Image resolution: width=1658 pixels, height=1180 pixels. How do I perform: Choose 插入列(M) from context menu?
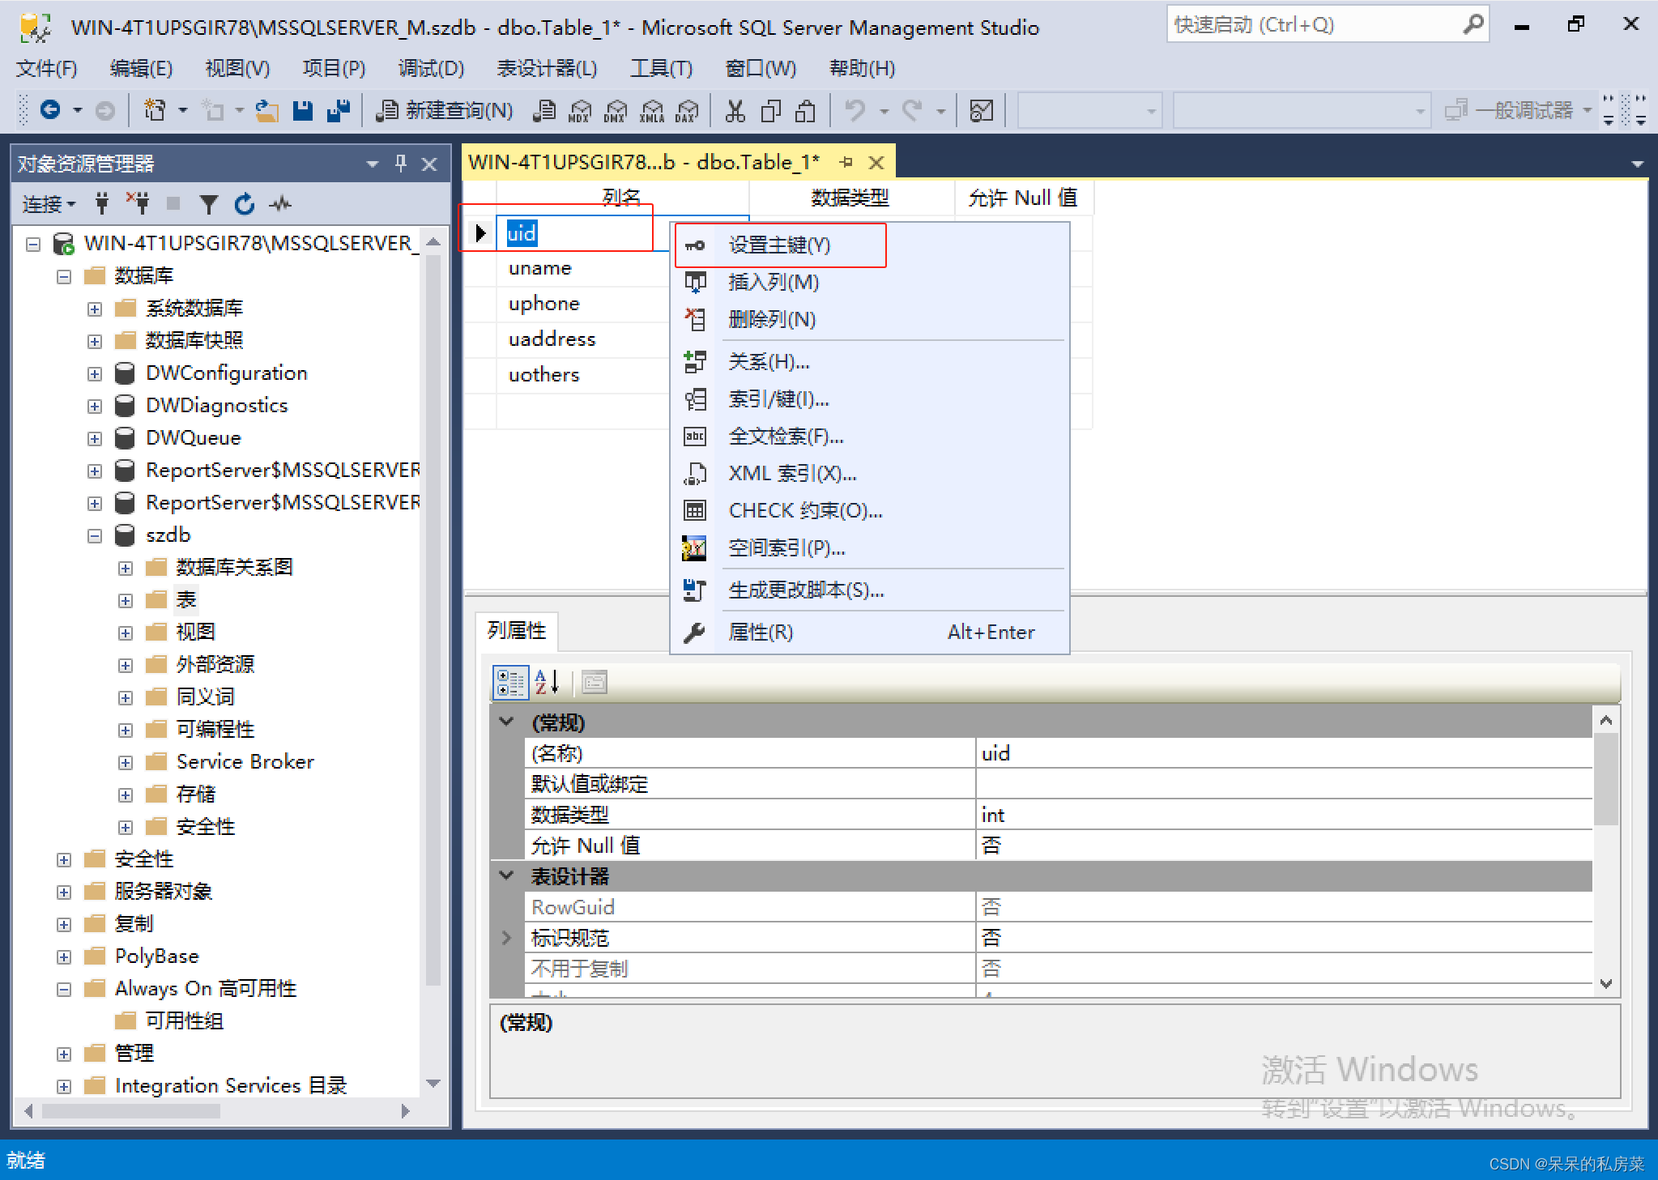(871, 282)
